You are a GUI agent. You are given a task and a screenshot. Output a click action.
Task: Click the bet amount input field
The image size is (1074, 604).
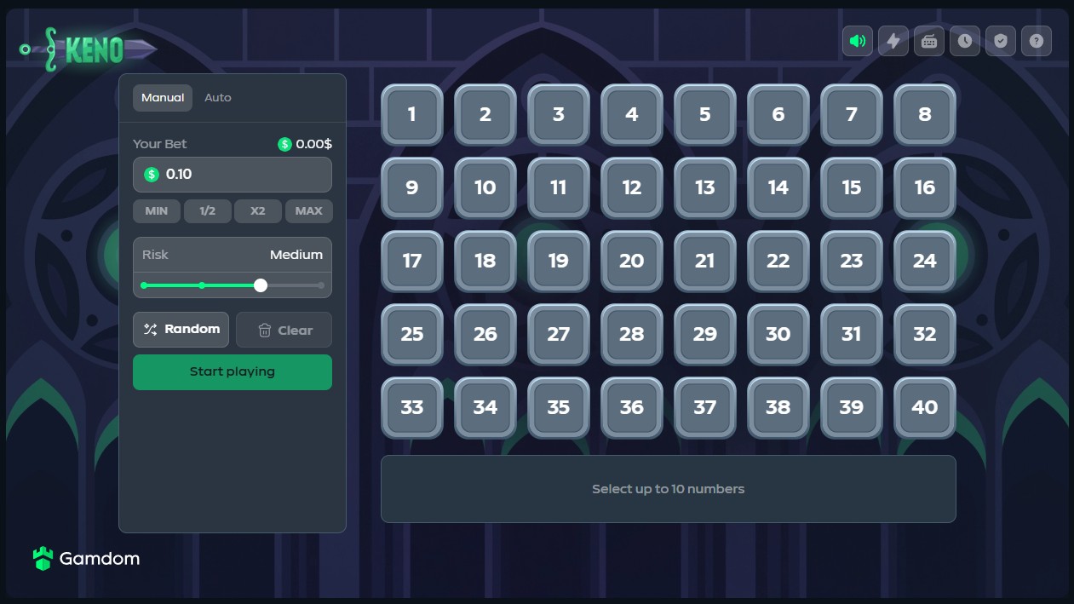point(233,175)
